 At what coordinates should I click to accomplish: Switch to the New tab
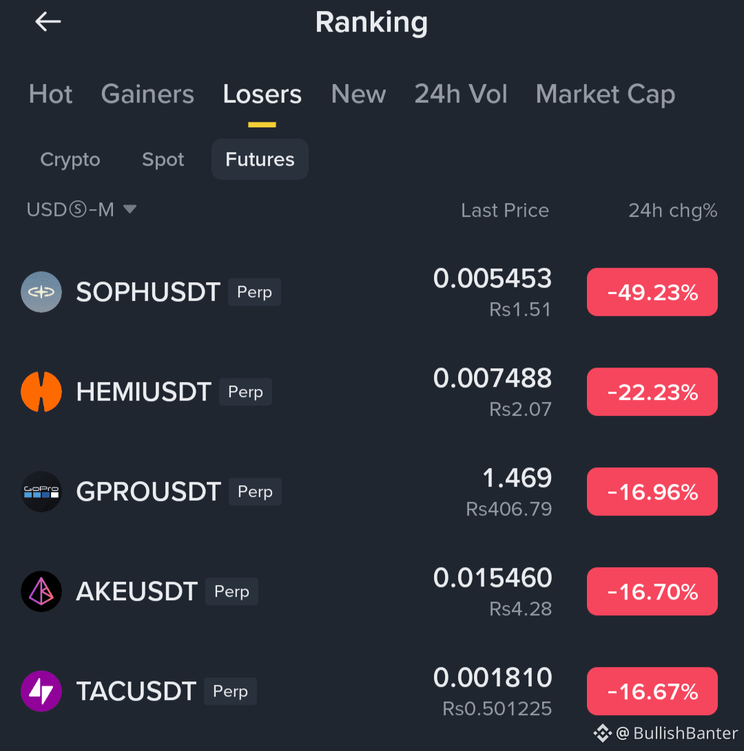(x=358, y=94)
